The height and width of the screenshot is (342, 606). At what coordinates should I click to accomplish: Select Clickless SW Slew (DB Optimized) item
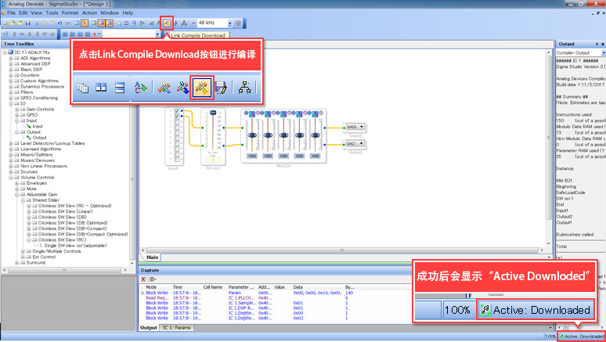[x=73, y=223]
